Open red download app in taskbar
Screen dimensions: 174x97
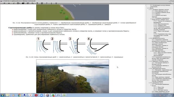pyautogui.click(x=36, y=95)
